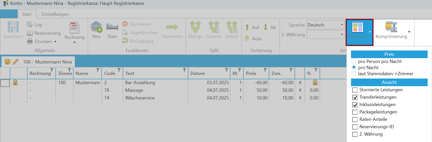The width and height of the screenshot is (432, 142).
Task: Expand the Rechnung dropdown arrow
Action: click(74, 43)
